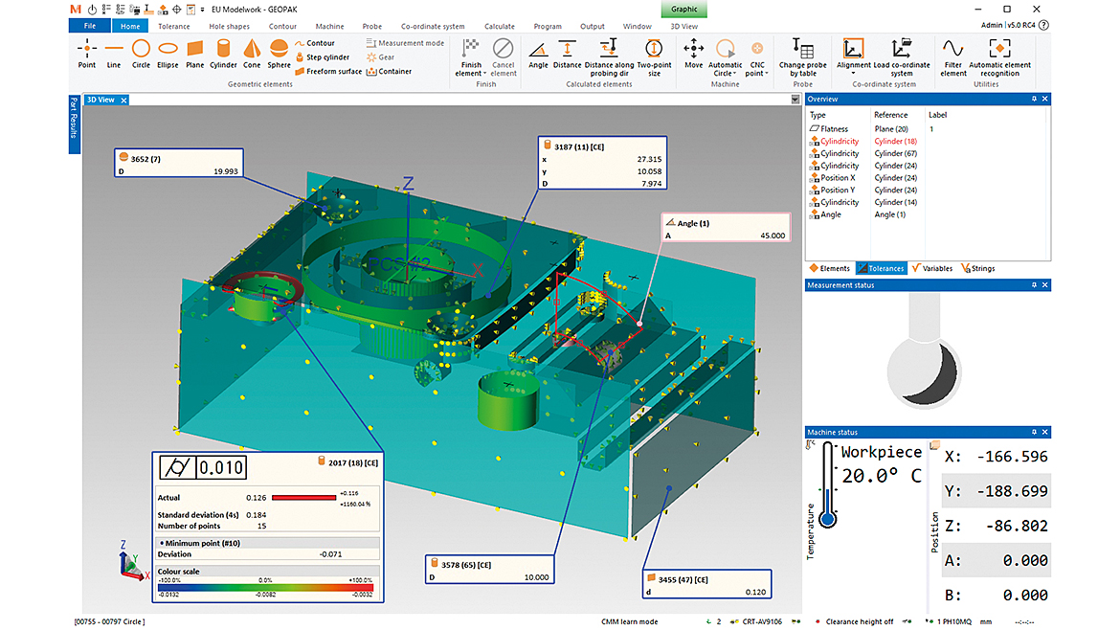Open the help question mark icon

[1043, 25]
